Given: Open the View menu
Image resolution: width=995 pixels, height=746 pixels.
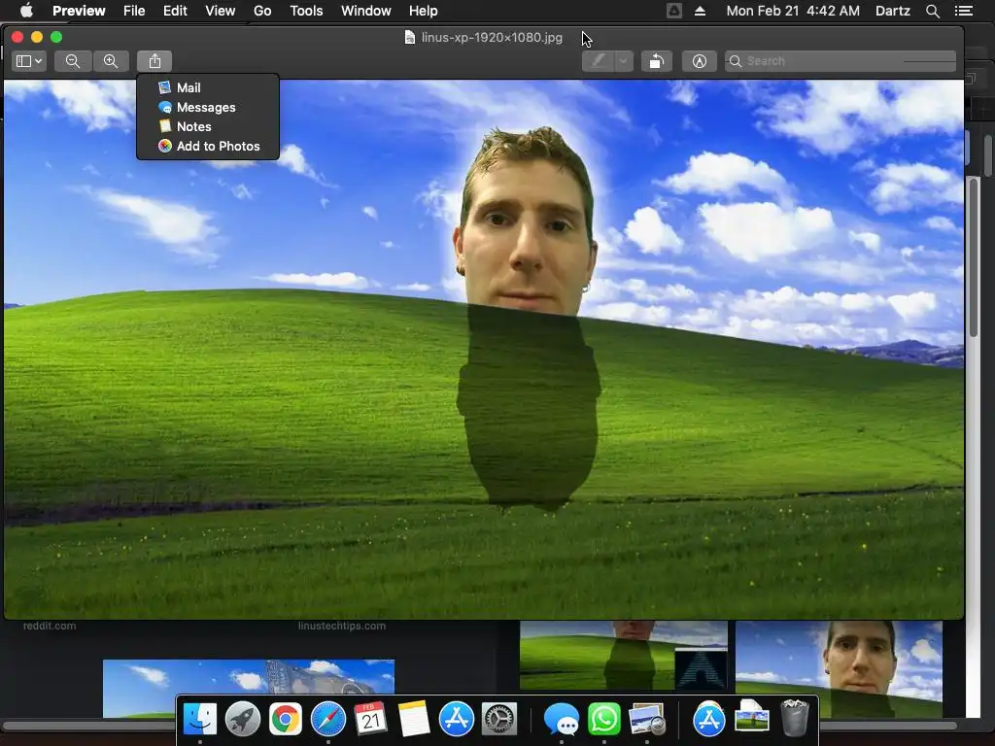Looking at the screenshot, I should tap(221, 11).
